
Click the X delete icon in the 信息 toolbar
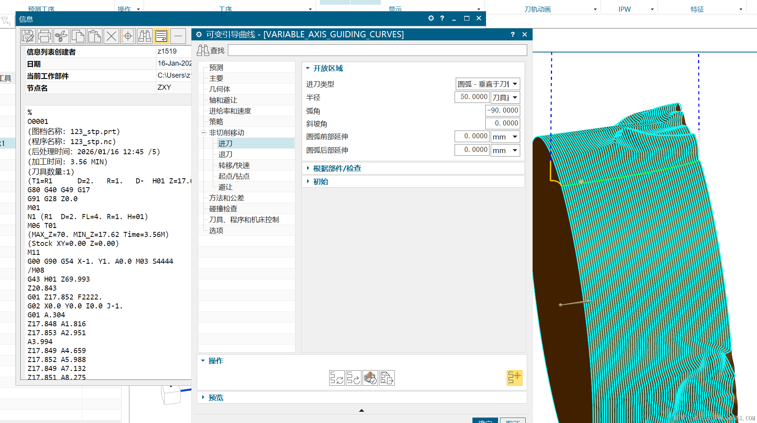[x=111, y=36]
